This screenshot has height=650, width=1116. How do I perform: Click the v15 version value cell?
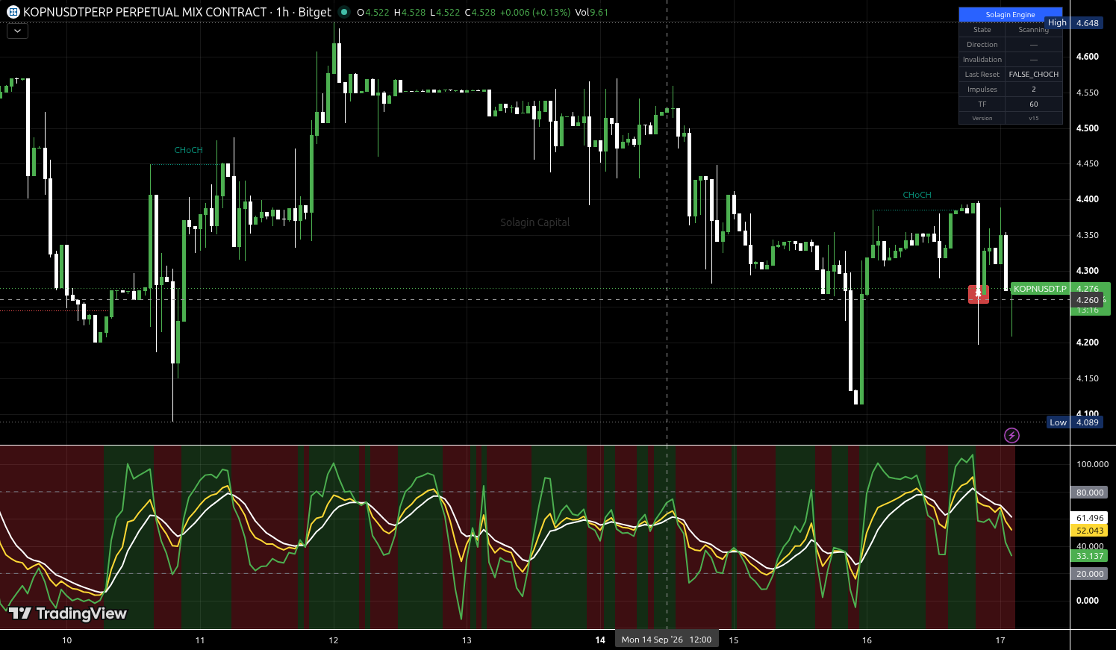pyautogui.click(x=1033, y=118)
